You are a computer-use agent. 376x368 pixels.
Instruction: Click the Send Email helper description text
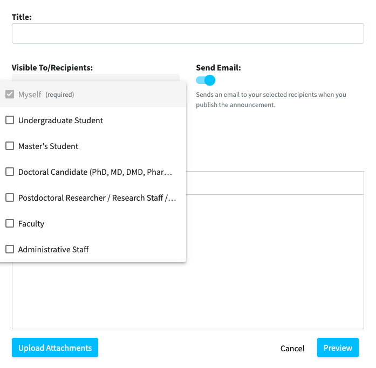tap(271, 100)
